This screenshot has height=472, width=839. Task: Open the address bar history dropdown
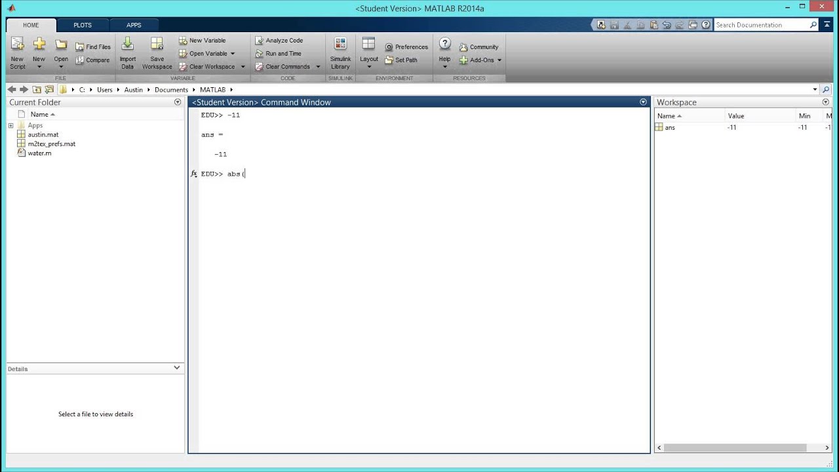pos(815,90)
